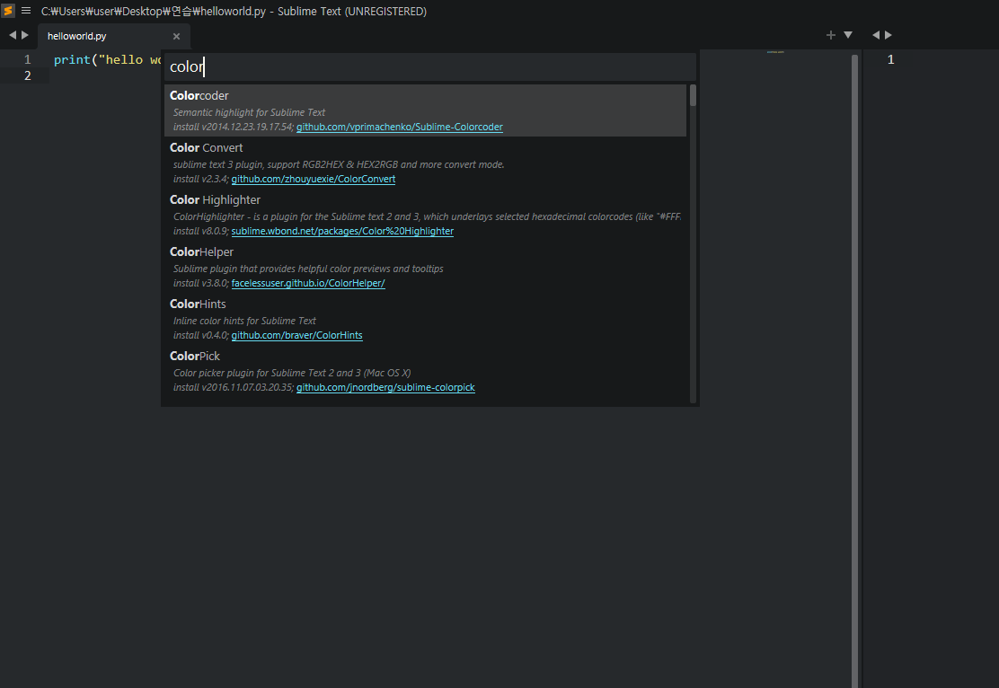
Task: Open facelessuser.github.io/ColorHelper link
Action: point(308,284)
